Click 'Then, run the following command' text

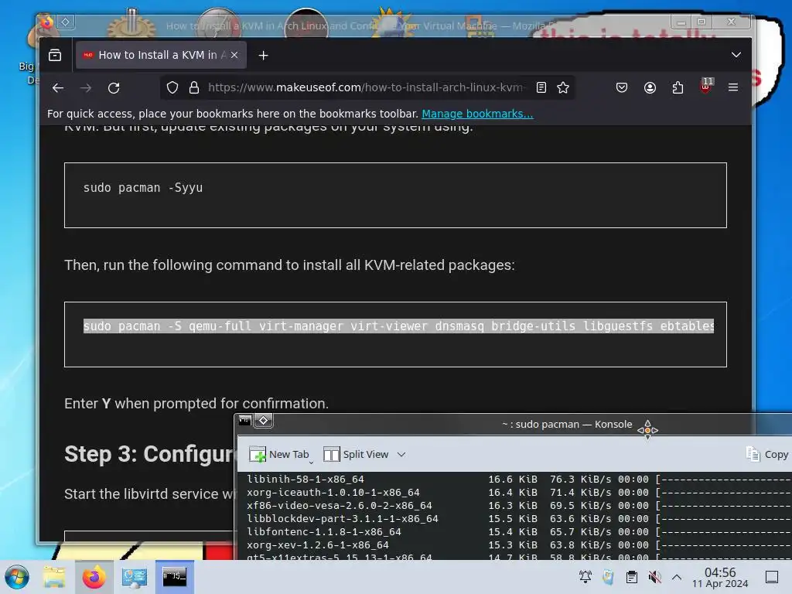click(x=289, y=265)
